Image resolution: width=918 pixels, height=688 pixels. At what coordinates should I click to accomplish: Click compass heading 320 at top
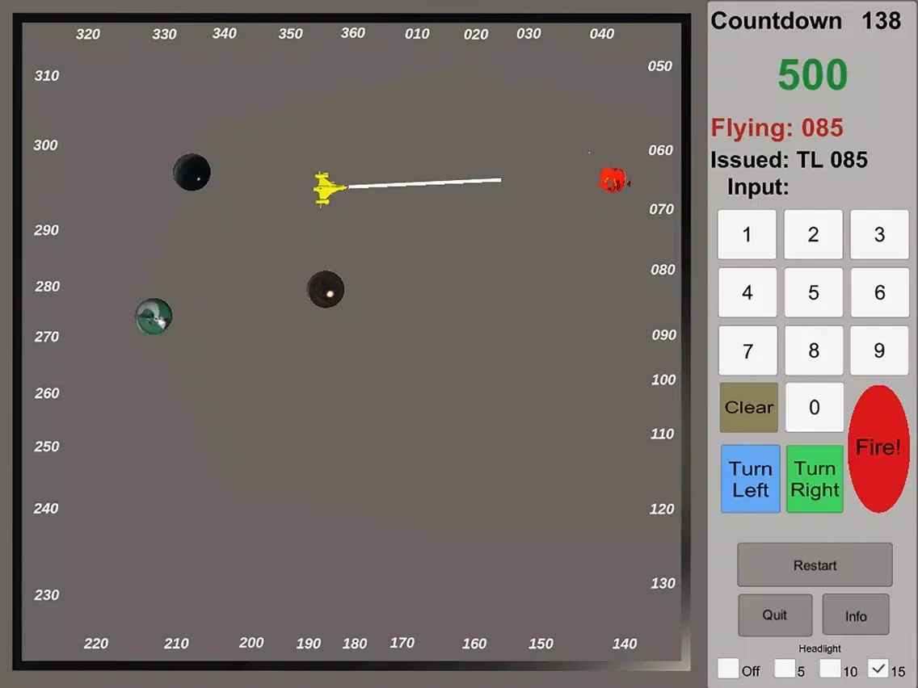click(x=88, y=34)
